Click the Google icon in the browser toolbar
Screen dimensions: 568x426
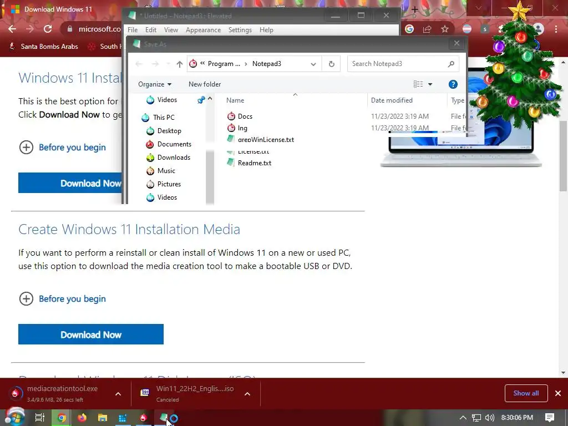[409, 29]
